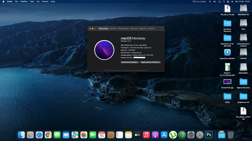The width and height of the screenshot is (252, 141).
Task: Open Spotlight search in menu bar
Action: tap(224, 2)
